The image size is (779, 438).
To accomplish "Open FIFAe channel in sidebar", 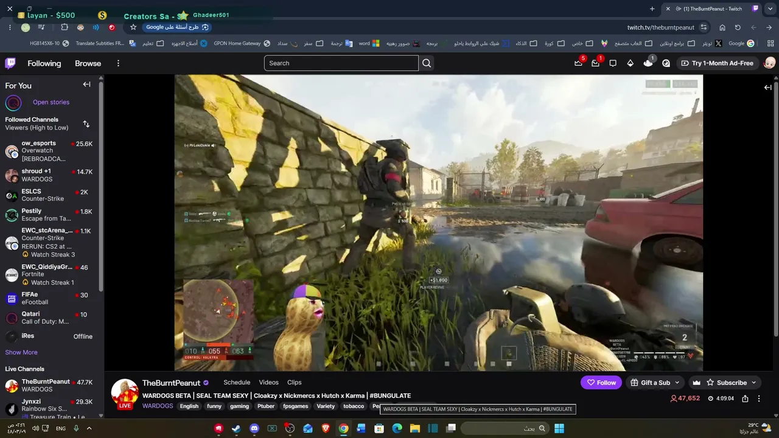I will coord(49,298).
